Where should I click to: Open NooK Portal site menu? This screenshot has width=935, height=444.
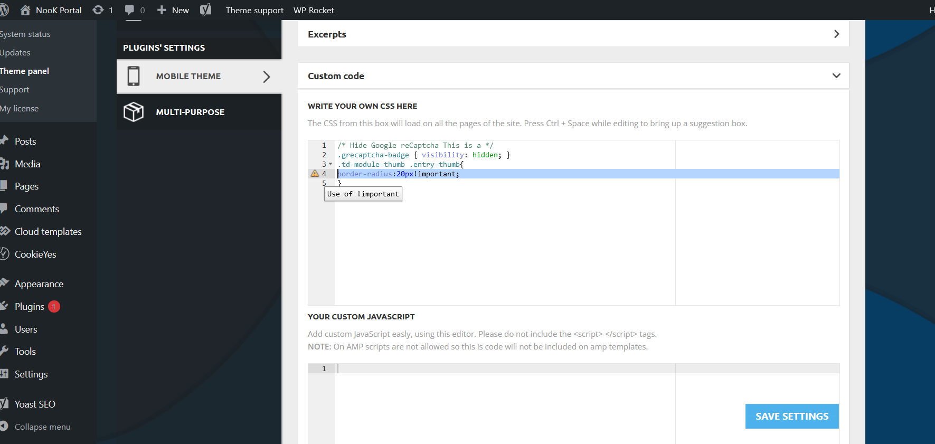[x=51, y=10]
